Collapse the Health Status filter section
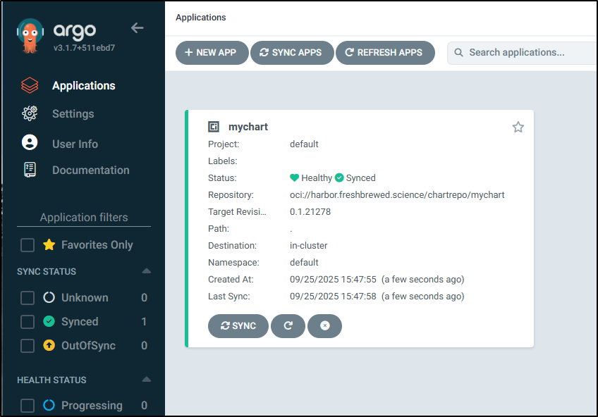The image size is (598, 417). [x=146, y=380]
